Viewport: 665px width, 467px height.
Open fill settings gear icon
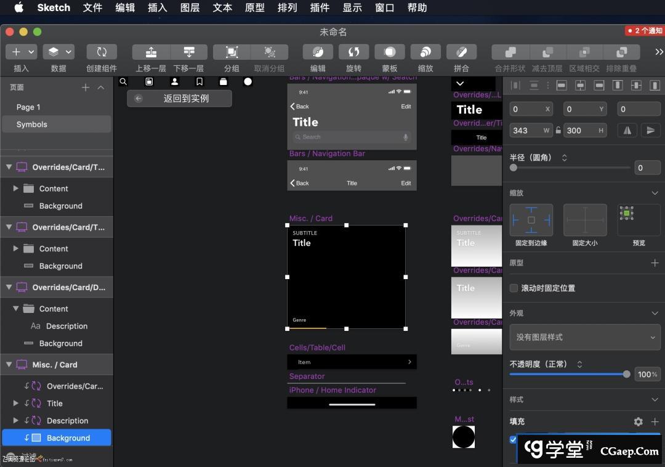(x=638, y=421)
